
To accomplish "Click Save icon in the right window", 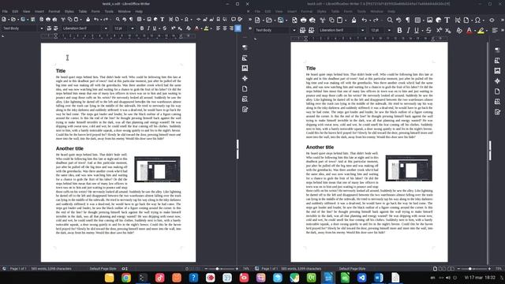I will [281, 20].
